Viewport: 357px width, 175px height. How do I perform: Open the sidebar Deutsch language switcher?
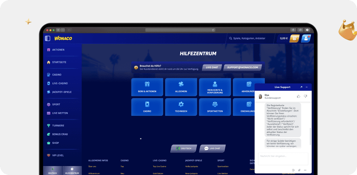(52, 171)
